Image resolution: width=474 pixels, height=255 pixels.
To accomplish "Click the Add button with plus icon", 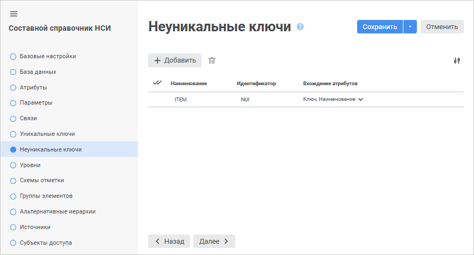I will tap(175, 60).
